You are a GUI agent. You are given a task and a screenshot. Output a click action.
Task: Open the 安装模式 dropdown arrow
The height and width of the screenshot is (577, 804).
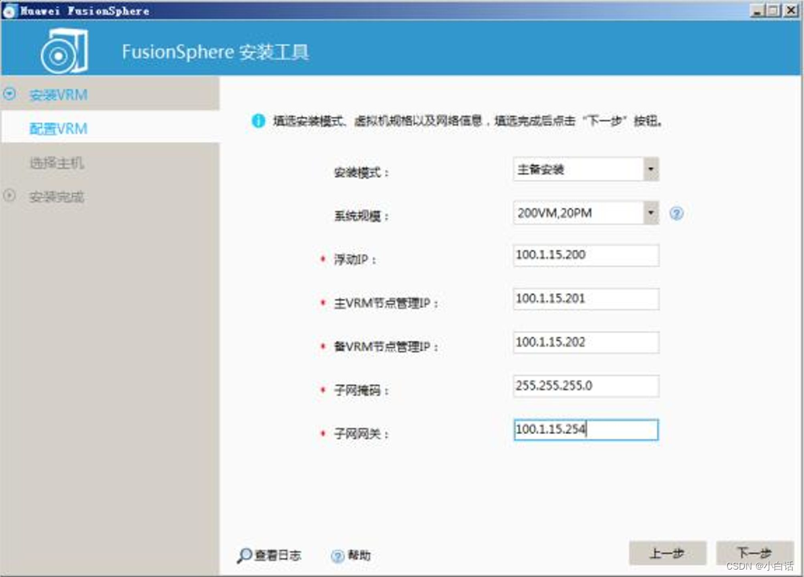(651, 169)
